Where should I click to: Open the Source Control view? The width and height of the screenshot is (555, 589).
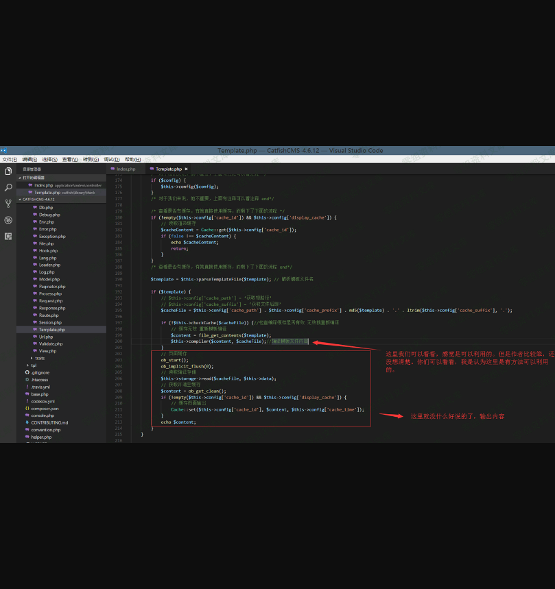[x=8, y=204]
